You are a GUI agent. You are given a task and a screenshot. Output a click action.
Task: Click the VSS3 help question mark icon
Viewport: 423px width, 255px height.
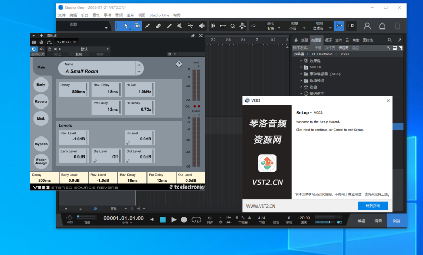pyautogui.click(x=179, y=64)
